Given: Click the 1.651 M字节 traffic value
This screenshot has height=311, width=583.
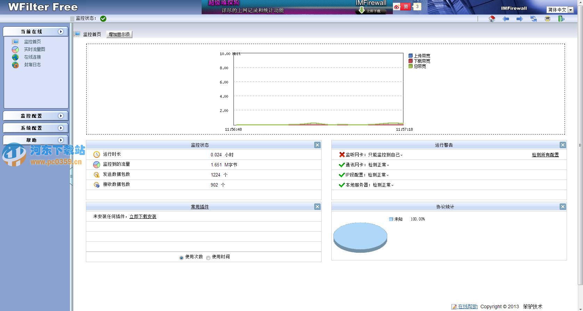Looking at the screenshot, I should (x=224, y=165).
